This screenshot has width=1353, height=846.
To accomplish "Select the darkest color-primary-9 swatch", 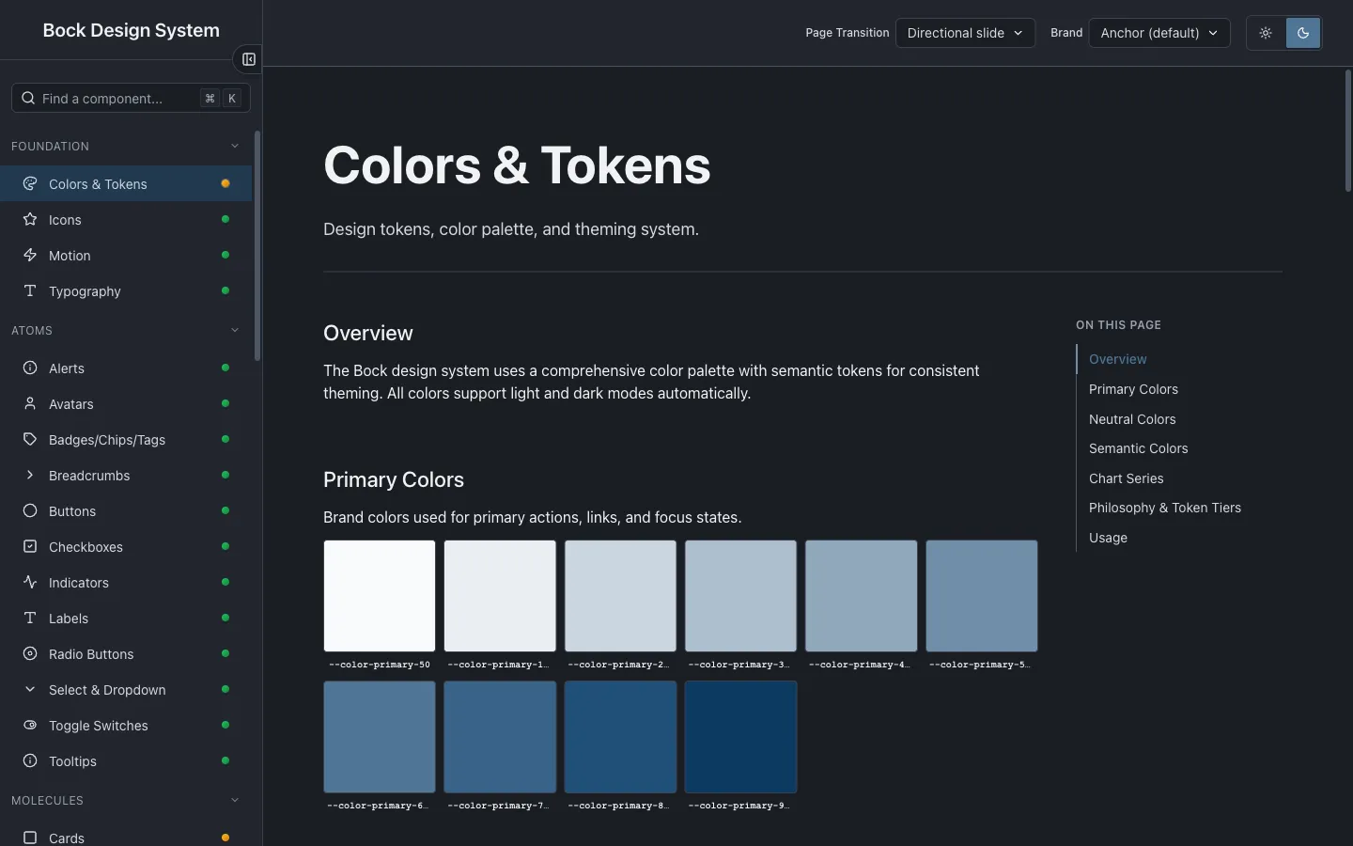I will click(x=740, y=737).
